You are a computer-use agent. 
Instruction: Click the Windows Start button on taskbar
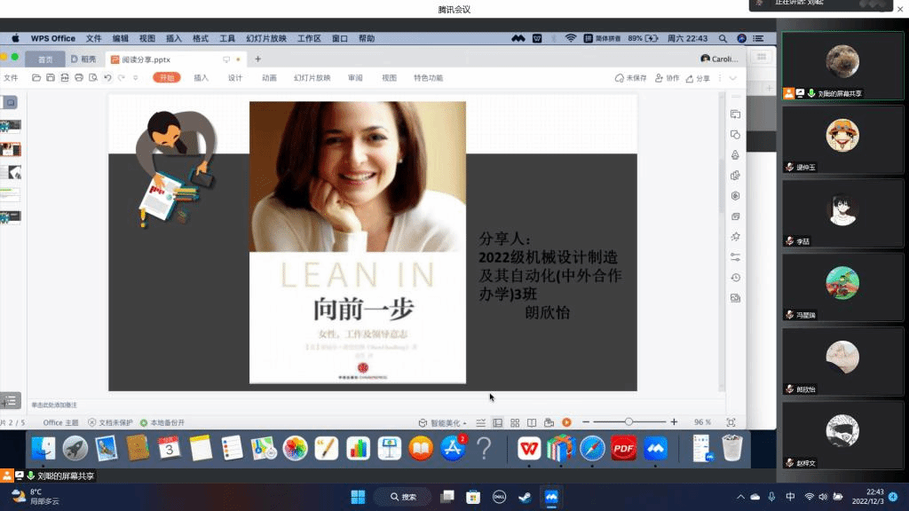[x=359, y=497]
